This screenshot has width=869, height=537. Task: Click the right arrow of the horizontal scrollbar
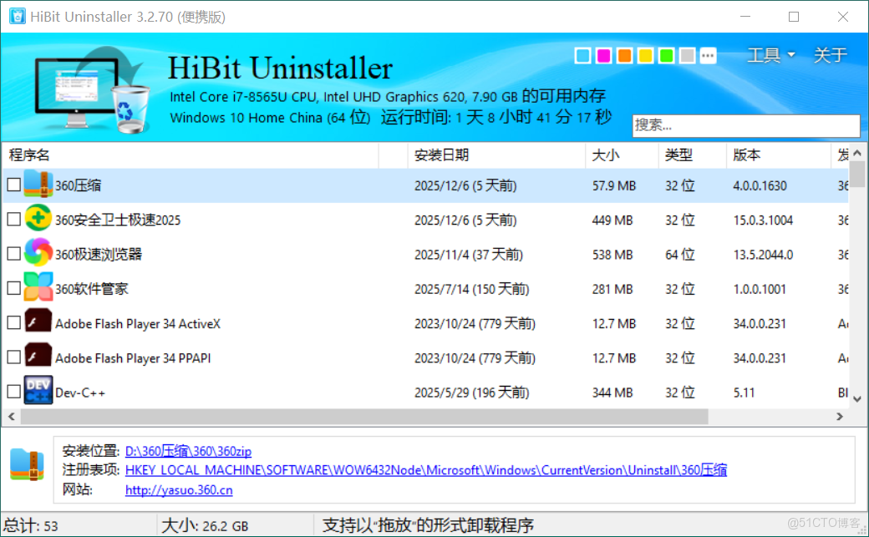click(841, 416)
